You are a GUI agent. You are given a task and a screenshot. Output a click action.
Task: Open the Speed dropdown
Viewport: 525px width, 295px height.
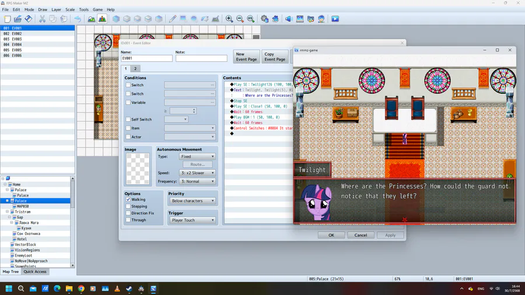(197, 173)
